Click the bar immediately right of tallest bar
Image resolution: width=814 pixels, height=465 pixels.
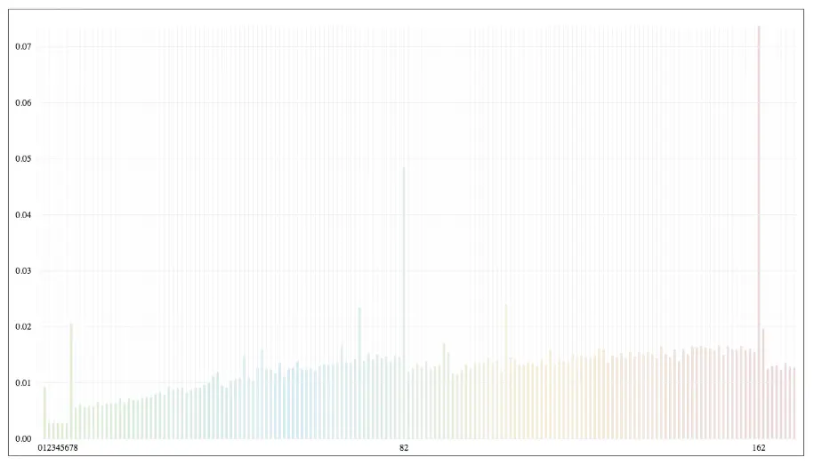pos(763,384)
